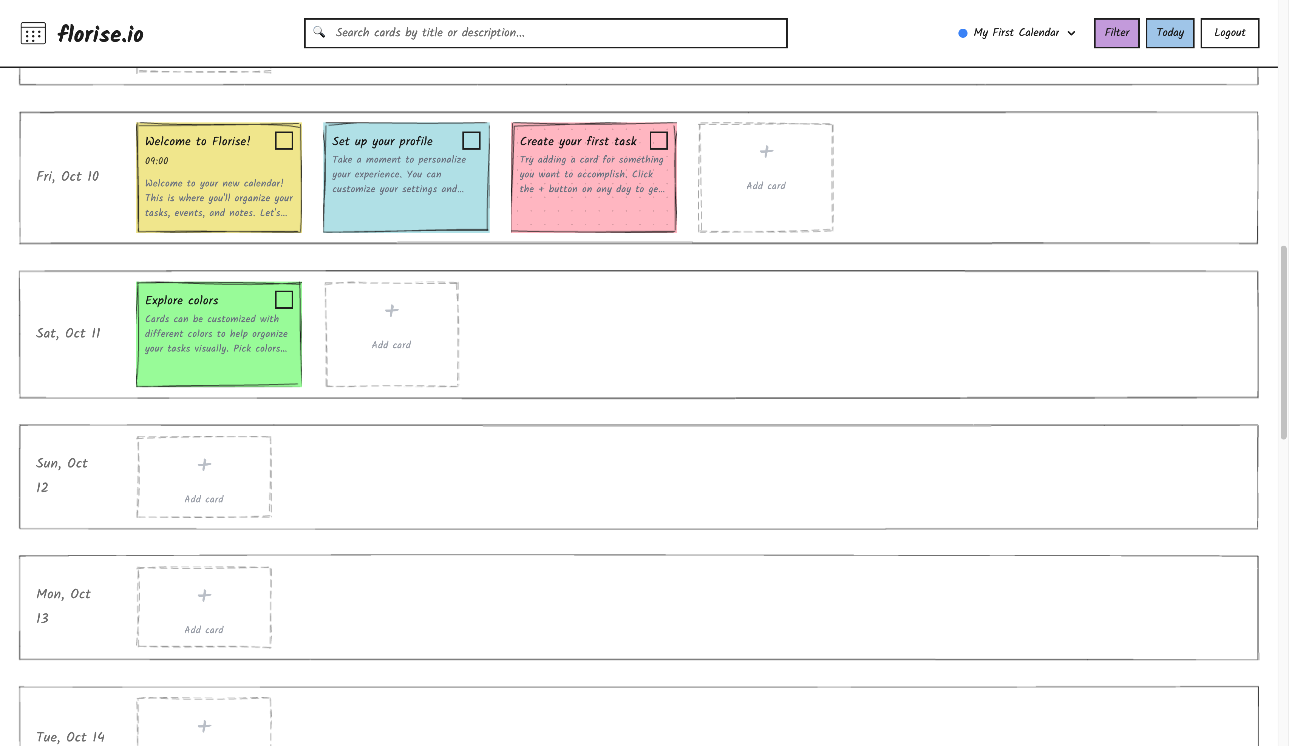Screen dimensions: 1289x746
Task: Mark 'Set up your profile' as complete
Action: tap(471, 140)
